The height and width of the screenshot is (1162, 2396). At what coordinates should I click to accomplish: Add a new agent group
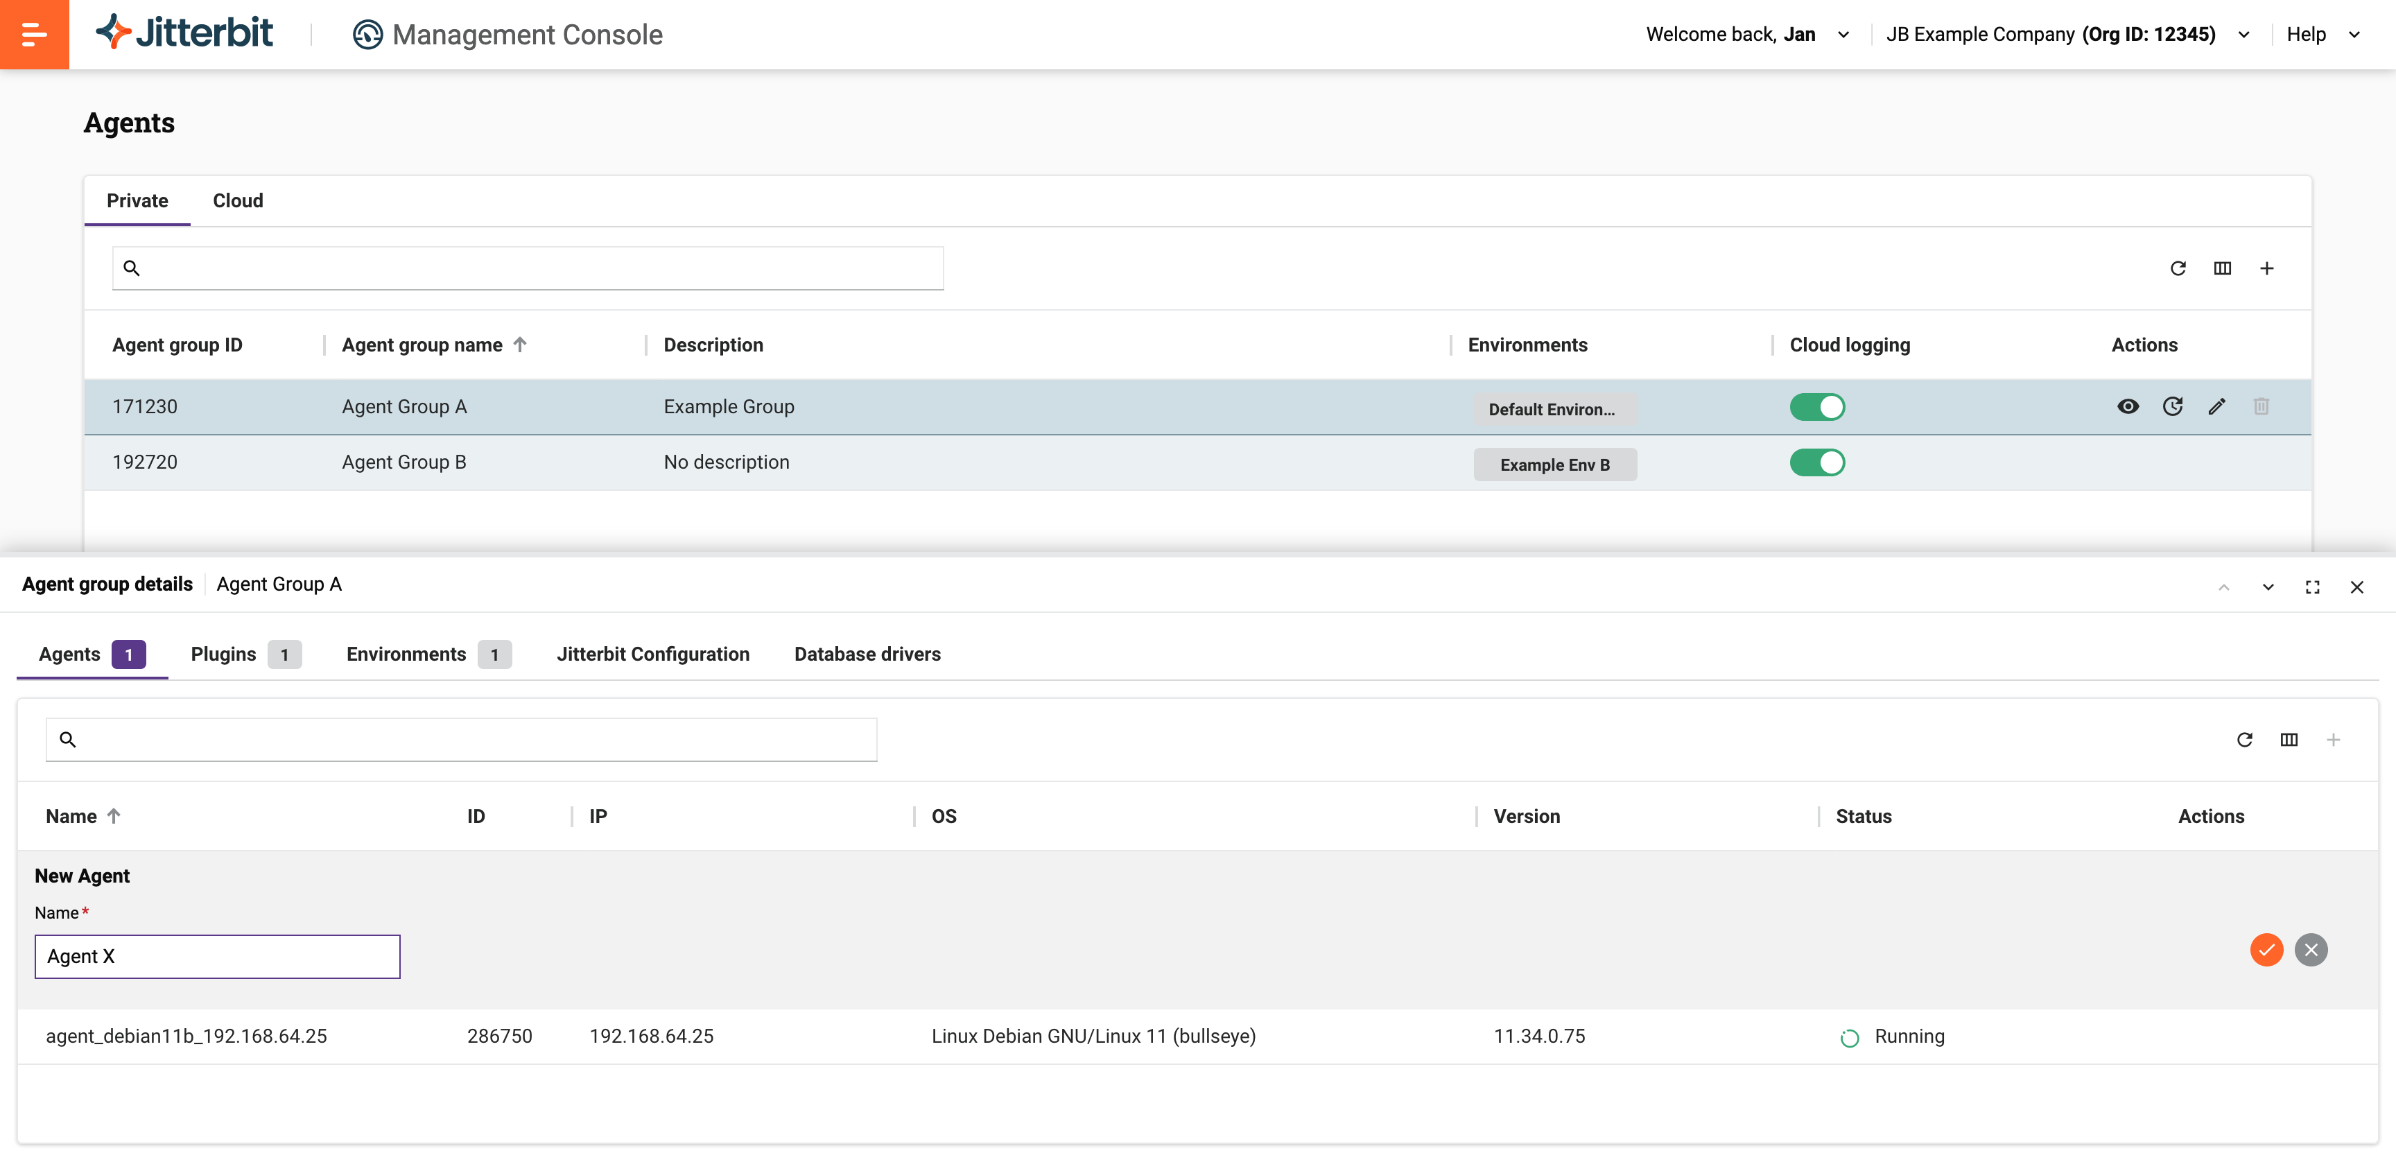[x=2267, y=268]
